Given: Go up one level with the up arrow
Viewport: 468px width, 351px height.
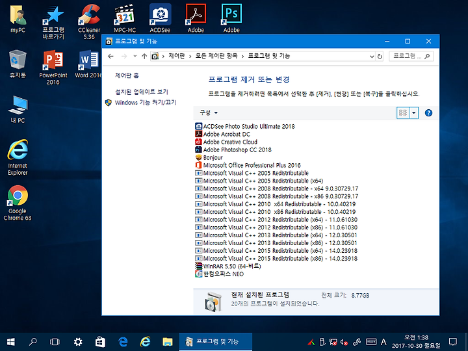Looking at the screenshot, I should (144, 56).
